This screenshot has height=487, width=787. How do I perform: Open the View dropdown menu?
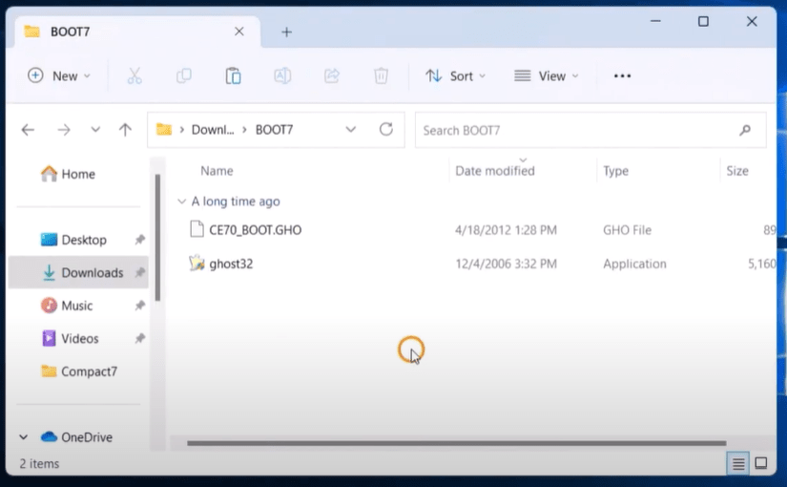(x=546, y=75)
